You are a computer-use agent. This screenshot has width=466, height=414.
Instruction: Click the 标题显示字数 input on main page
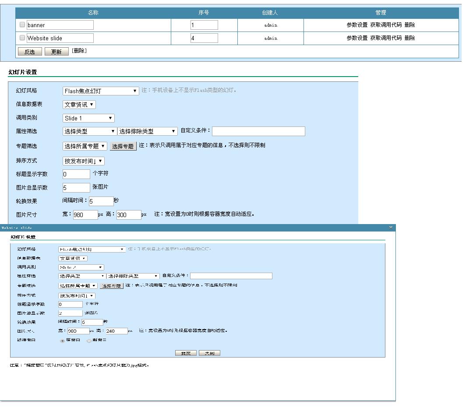(76, 174)
